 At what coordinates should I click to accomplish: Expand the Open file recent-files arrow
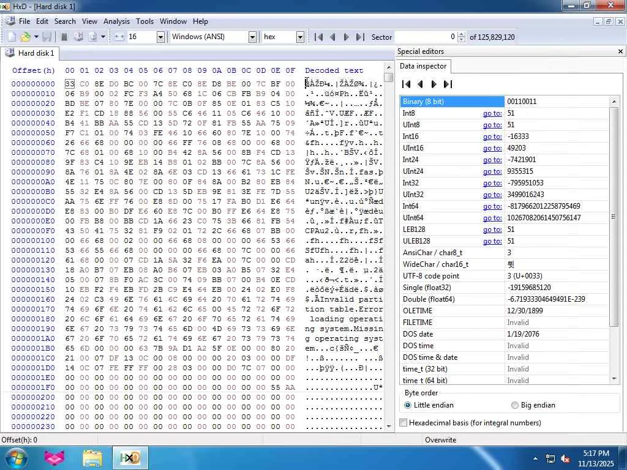click(36, 37)
